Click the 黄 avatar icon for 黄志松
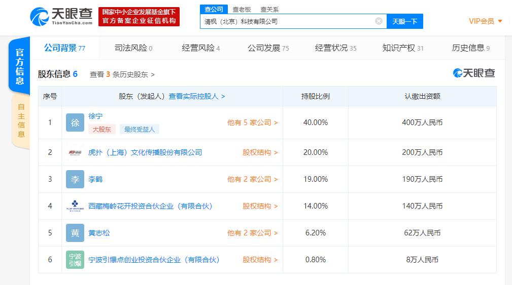The height and width of the screenshot is (285, 512). (x=75, y=233)
